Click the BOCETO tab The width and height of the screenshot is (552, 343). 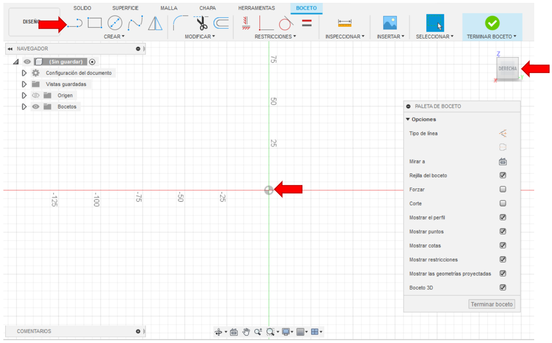click(x=306, y=8)
